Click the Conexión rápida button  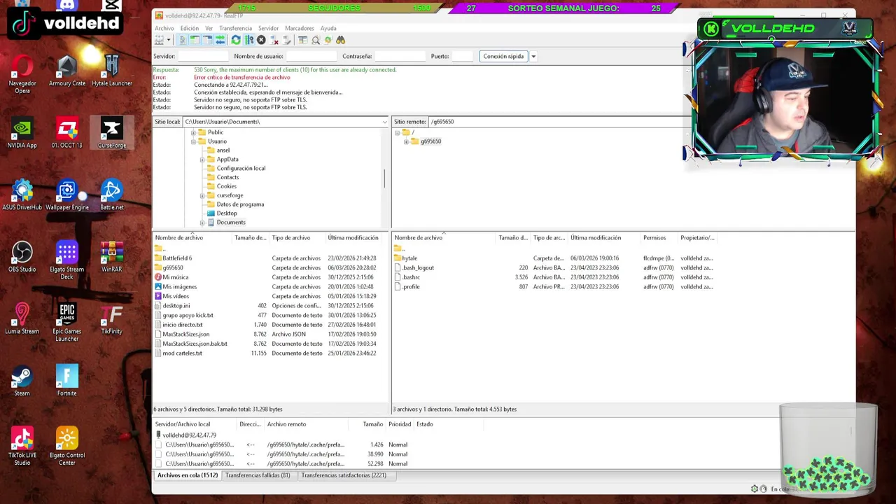coord(503,56)
